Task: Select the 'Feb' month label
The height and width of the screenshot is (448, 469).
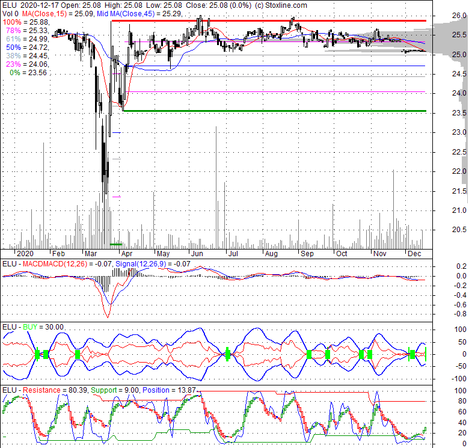Action: (58, 254)
